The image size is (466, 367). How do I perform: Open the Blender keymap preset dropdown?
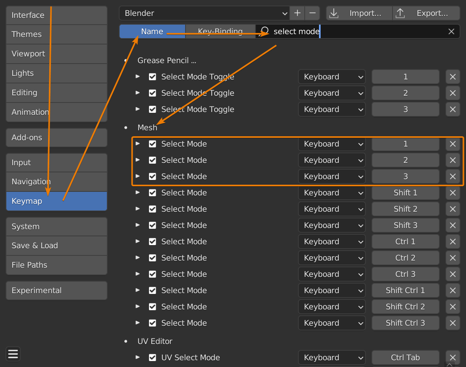pyautogui.click(x=204, y=13)
